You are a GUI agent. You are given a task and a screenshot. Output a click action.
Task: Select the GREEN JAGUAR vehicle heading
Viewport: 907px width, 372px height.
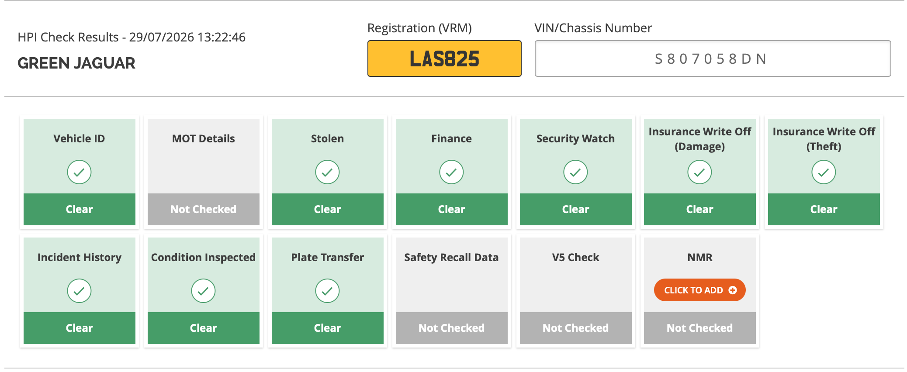76,63
